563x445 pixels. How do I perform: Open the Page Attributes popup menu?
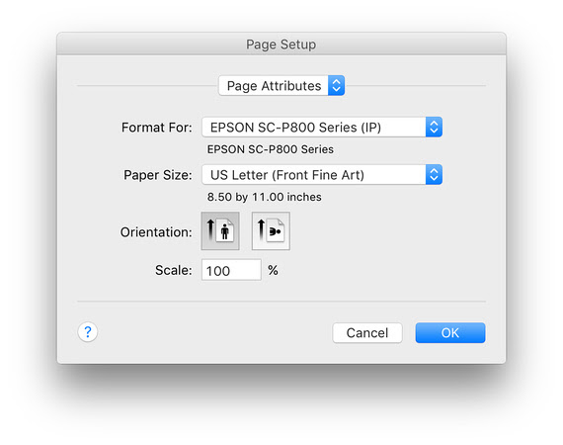[x=281, y=86]
